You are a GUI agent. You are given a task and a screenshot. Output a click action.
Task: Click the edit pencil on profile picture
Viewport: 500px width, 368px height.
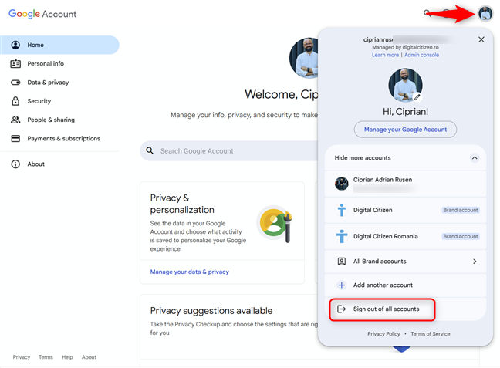tap(417, 97)
